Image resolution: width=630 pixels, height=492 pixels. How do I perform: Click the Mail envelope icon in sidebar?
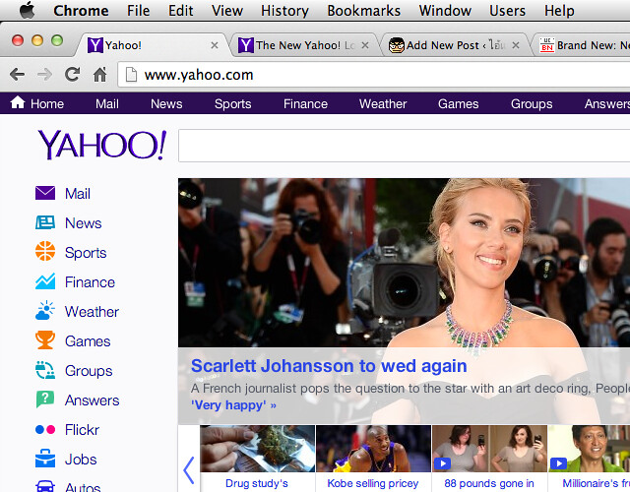45,193
